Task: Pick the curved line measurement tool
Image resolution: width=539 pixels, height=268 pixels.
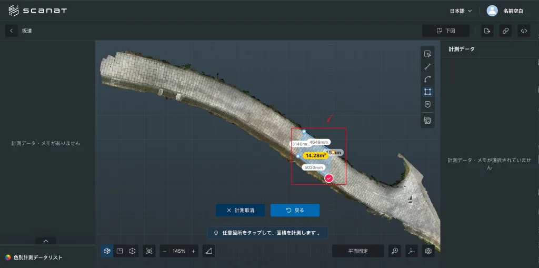Action: (427, 79)
